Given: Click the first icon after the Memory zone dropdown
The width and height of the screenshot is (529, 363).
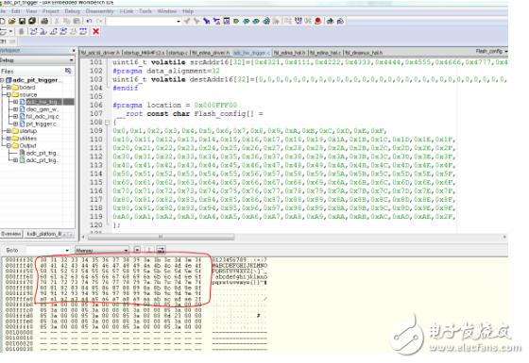Looking at the screenshot, I should click(137, 250).
